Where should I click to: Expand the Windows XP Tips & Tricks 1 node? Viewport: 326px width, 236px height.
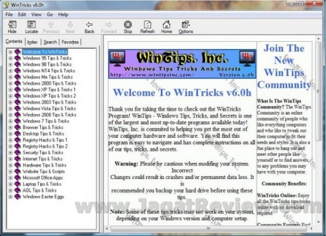point(10,90)
